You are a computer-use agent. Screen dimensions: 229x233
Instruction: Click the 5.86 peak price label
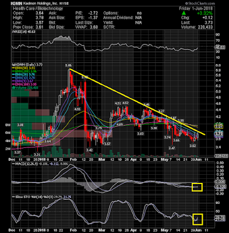[69, 66]
